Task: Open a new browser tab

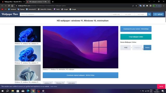Action: (53, 2)
